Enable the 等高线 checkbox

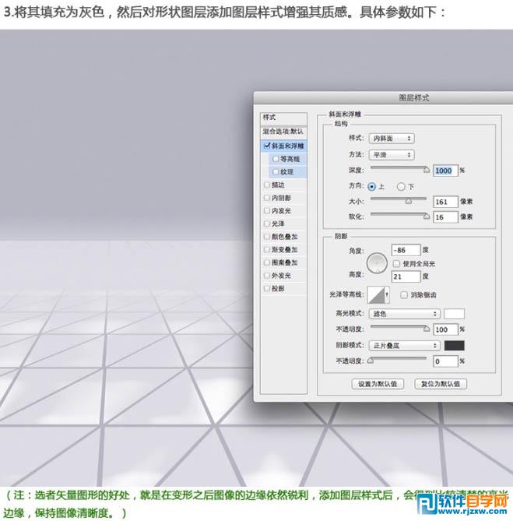276,159
